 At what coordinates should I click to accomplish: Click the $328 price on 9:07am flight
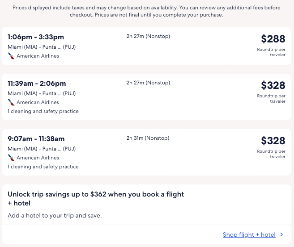click(273, 141)
